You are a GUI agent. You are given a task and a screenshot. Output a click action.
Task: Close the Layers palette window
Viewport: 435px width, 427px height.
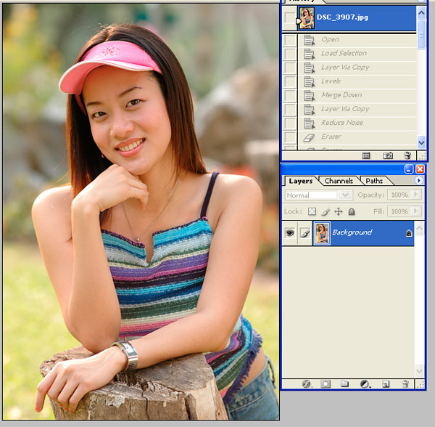[420, 169]
